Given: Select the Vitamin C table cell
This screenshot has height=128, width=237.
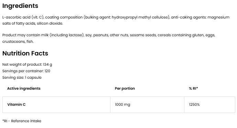Looking at the screenshot, I should tap(56, 104).
